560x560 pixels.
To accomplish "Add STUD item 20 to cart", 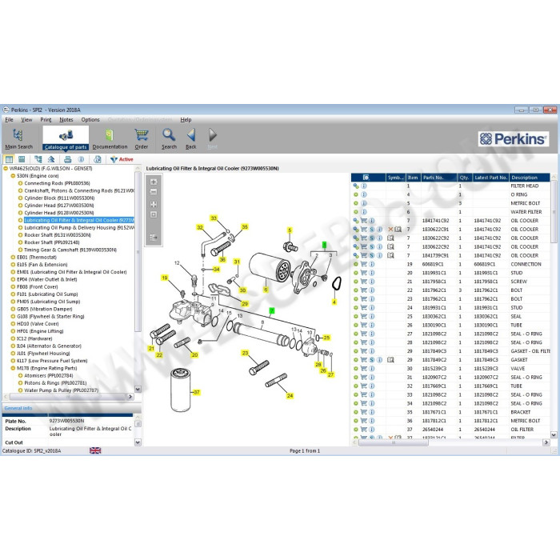I will pos(364,273).
